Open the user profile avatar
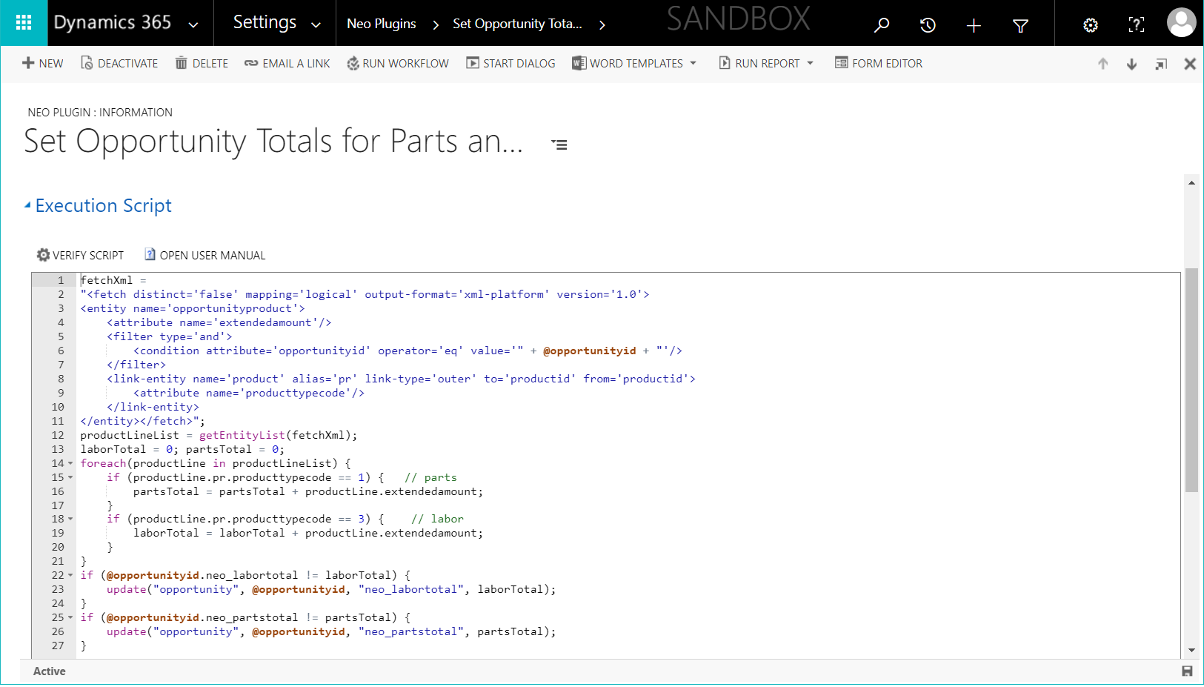Screen dimensions: 1204x687 pyautogui.click(x=1181, y=23)
